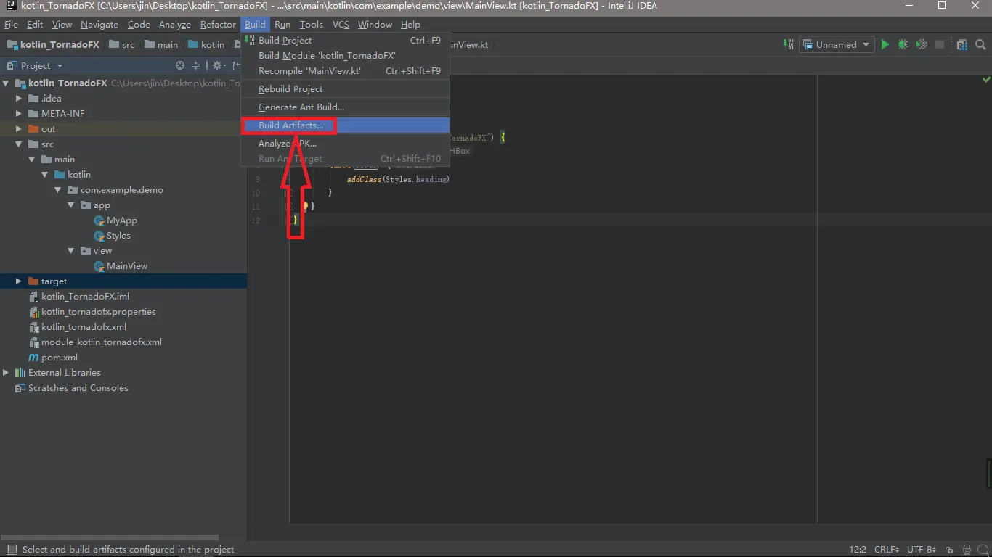Open the Help menu
The height and width of the screenshot is (557, 992).
point(410,25)
